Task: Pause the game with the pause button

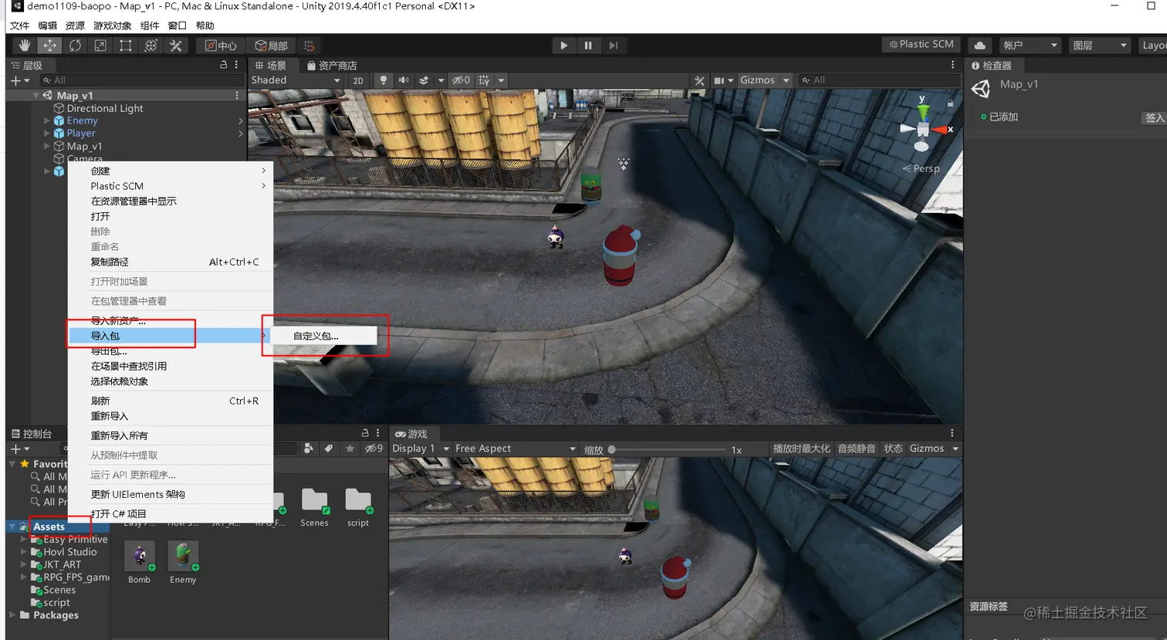Action: tap(588, 46)
